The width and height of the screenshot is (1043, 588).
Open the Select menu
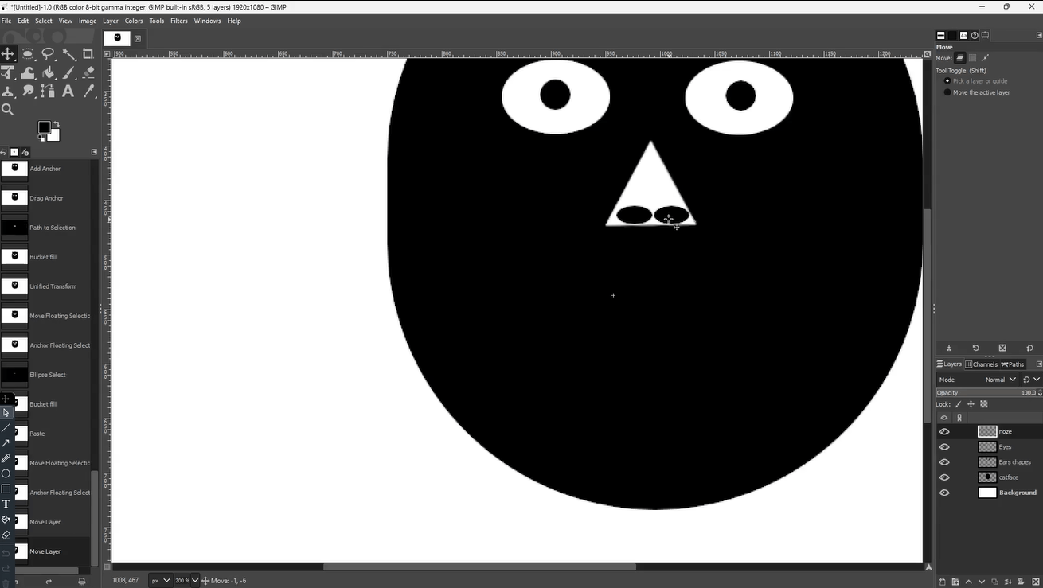click(44, 21)
